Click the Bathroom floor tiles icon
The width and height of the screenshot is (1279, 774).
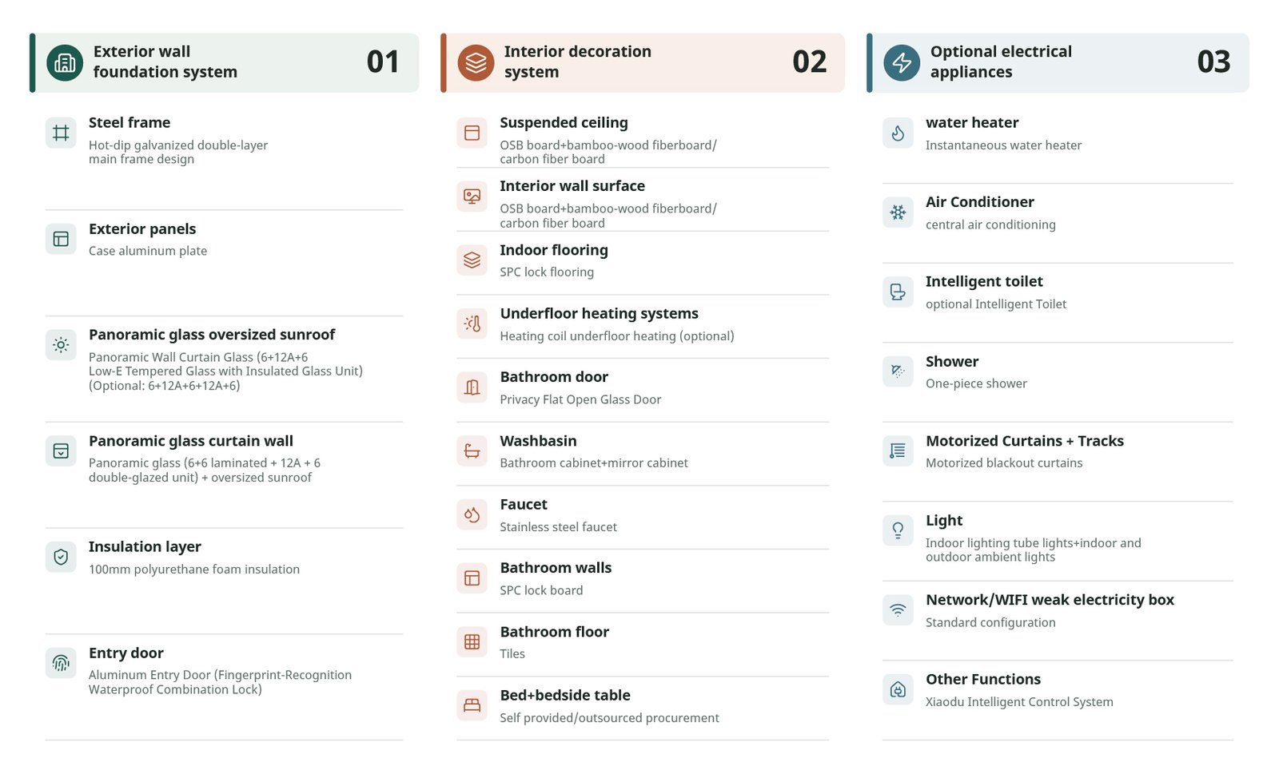point(472,641)
